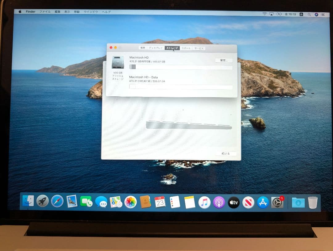Click the 続ける (Continue) button

[x=225, y=154]
